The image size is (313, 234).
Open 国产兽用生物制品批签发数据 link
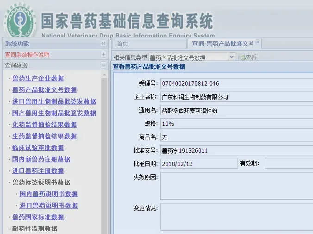(54, 113)
